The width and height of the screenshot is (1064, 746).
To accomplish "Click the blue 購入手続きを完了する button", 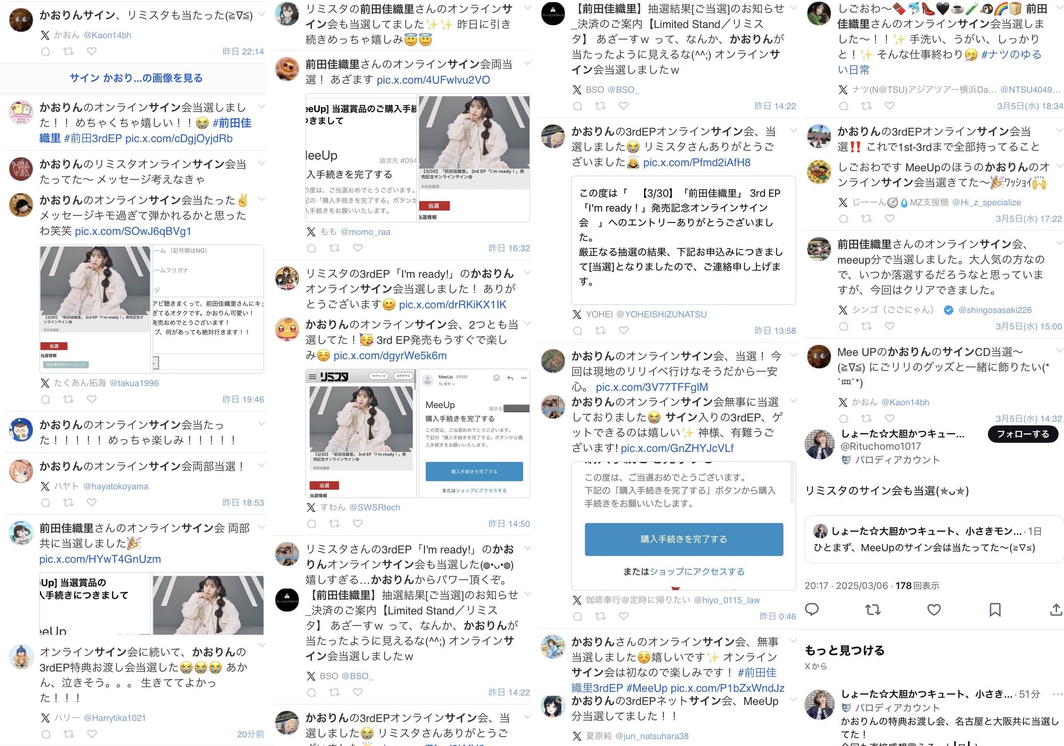I will (x=683, y=539).
